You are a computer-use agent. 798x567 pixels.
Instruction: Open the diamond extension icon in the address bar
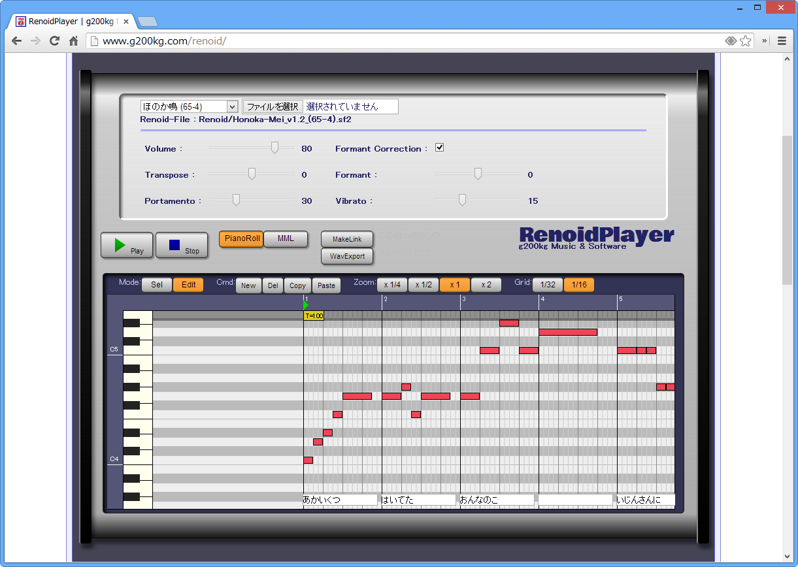click(731, 40)
